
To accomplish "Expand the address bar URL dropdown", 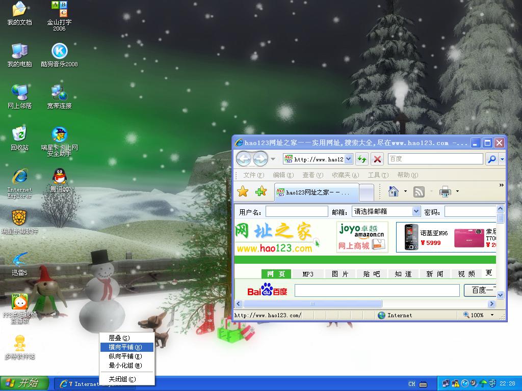I will coord(348,159).
